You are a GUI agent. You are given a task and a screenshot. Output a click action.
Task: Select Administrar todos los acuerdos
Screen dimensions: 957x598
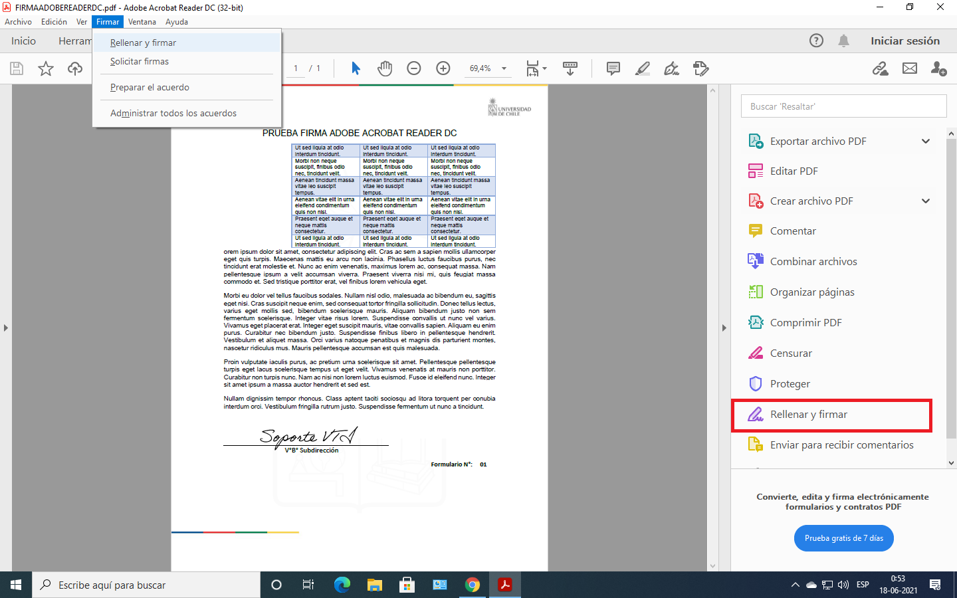coord(173,113)
